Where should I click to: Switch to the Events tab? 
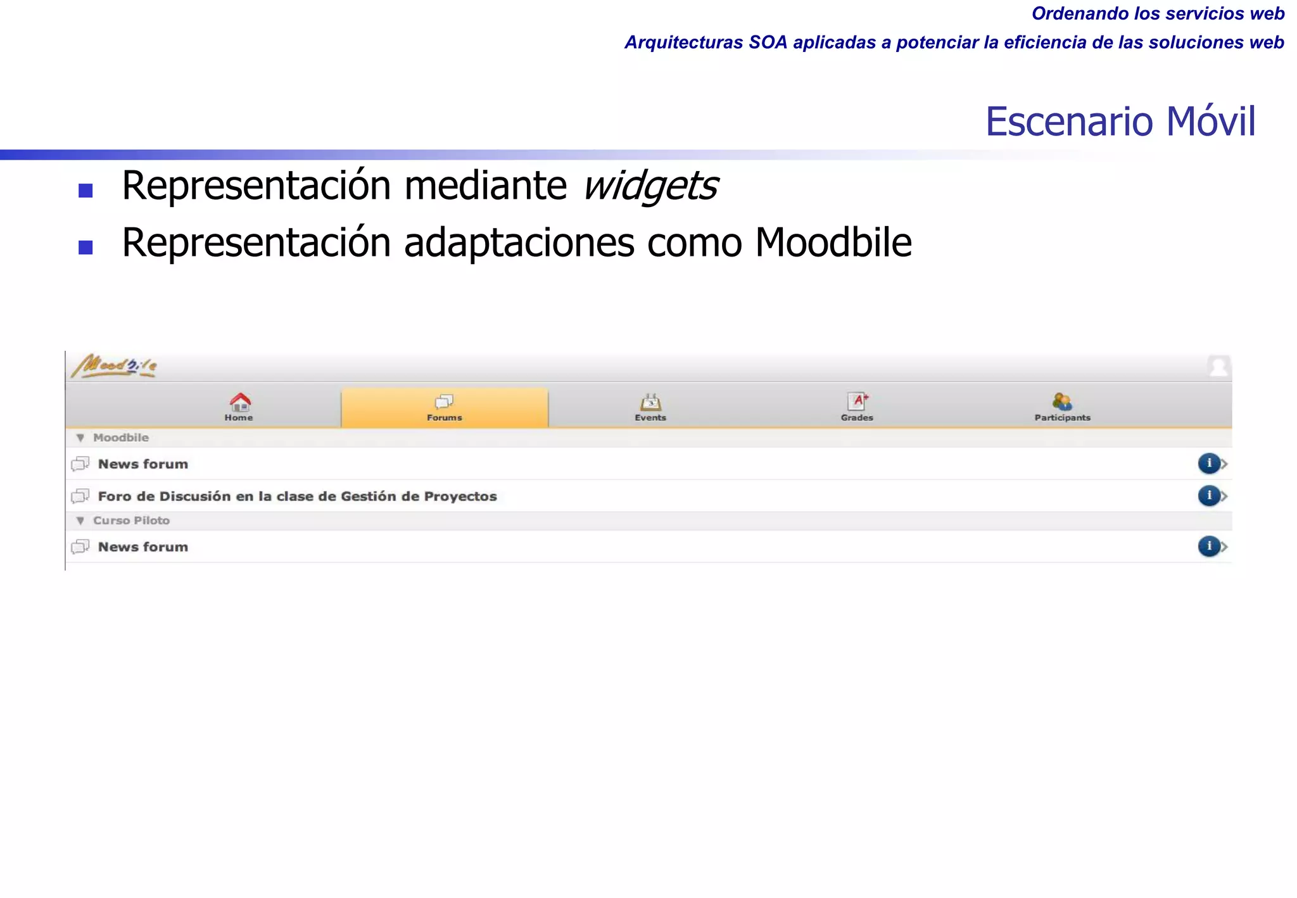point(650,407)
